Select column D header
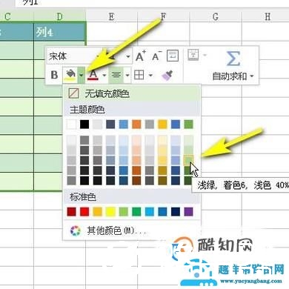289x289 pixels. coord(60,16)
